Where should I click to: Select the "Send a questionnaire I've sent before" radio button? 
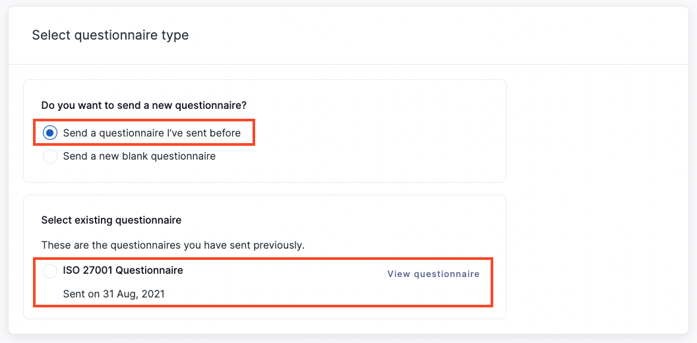(50, 133)
